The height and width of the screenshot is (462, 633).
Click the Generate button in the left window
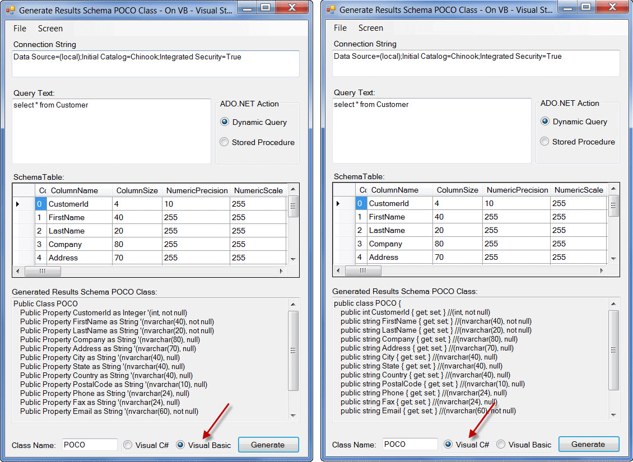coord(268,445)
